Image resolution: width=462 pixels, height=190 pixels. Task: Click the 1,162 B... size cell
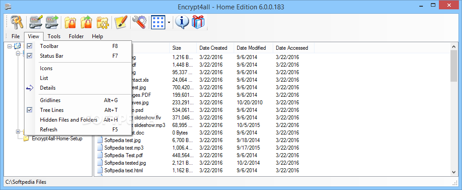pyautogui.click(x=183, y=170)
